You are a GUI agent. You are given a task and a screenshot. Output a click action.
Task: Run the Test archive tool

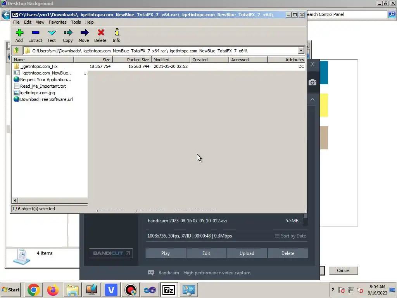(x=52, y=35)
